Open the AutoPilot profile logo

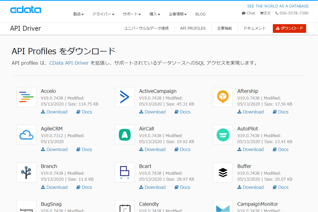click(223, 135)
